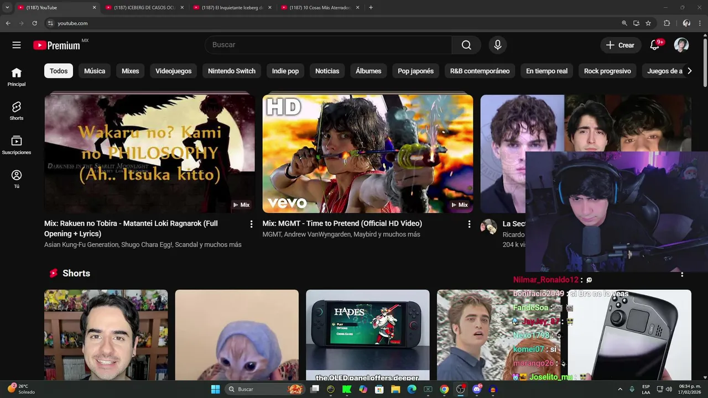Open Shorts from the sidebar
708x398 pixels.
[x=17, y=111]
